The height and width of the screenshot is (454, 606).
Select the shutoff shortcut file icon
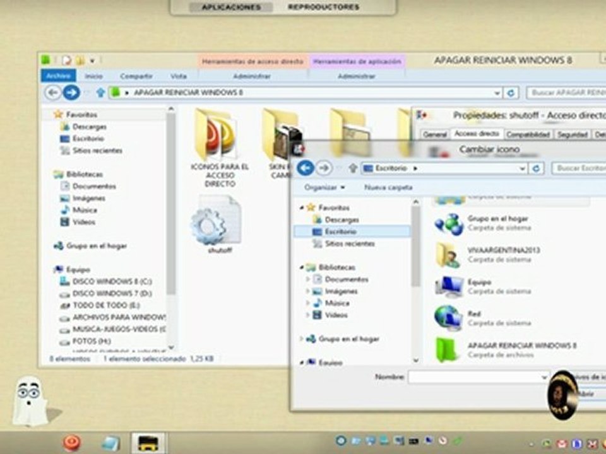(x=217, y=224)
